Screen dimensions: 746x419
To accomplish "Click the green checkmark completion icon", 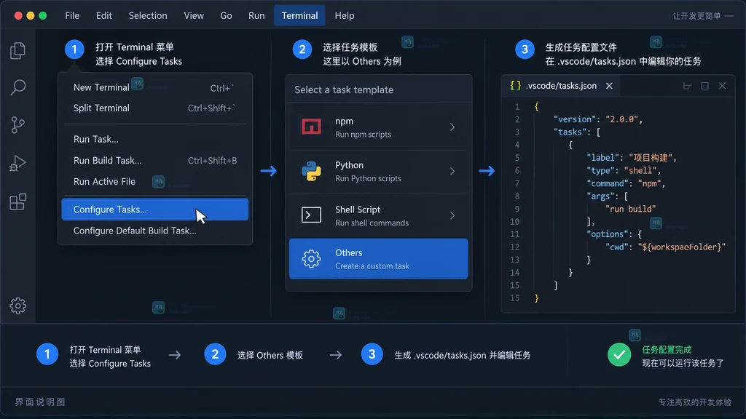I will pos(619,354).
